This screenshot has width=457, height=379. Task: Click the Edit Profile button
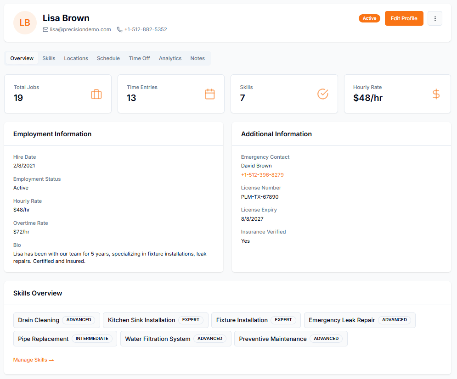(404, 18)
